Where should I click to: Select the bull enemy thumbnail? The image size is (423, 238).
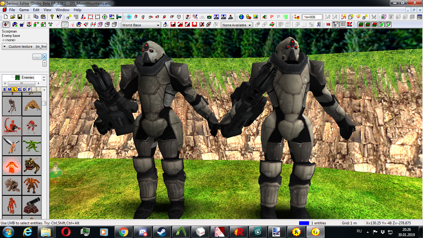pyautogui.click(x=32, y=106)
